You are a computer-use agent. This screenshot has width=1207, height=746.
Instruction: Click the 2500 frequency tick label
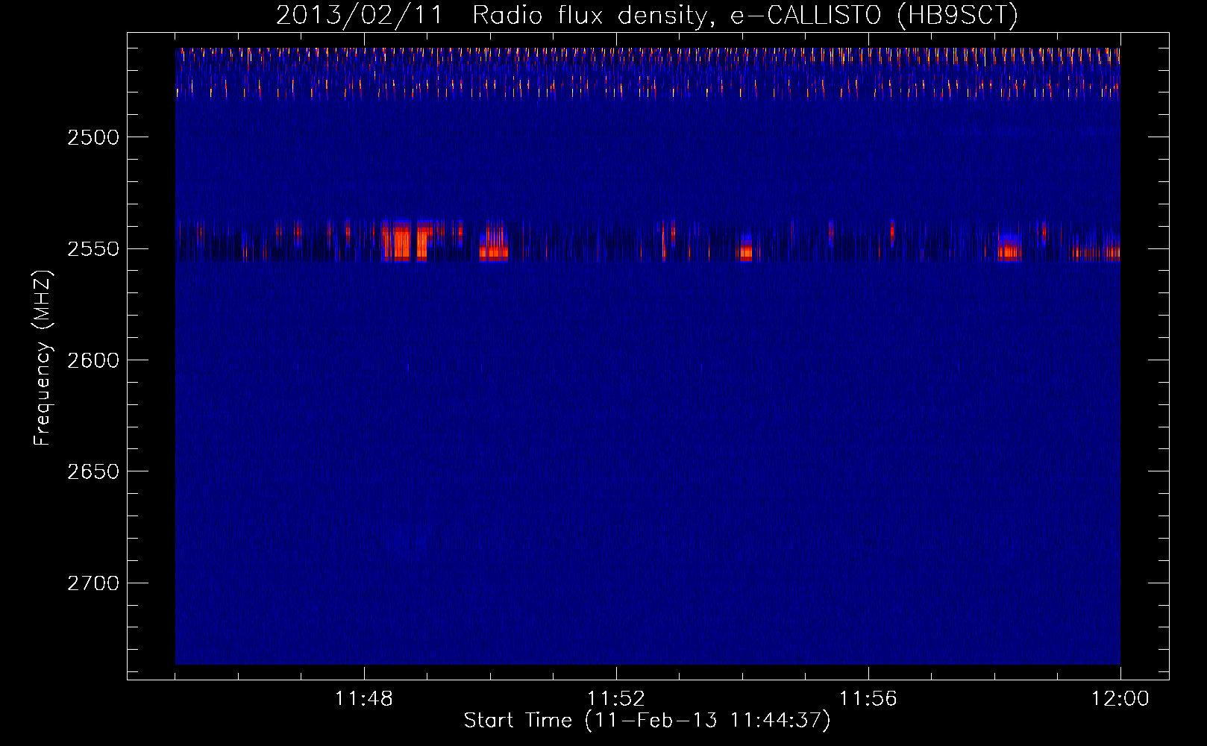pos(93,137)
